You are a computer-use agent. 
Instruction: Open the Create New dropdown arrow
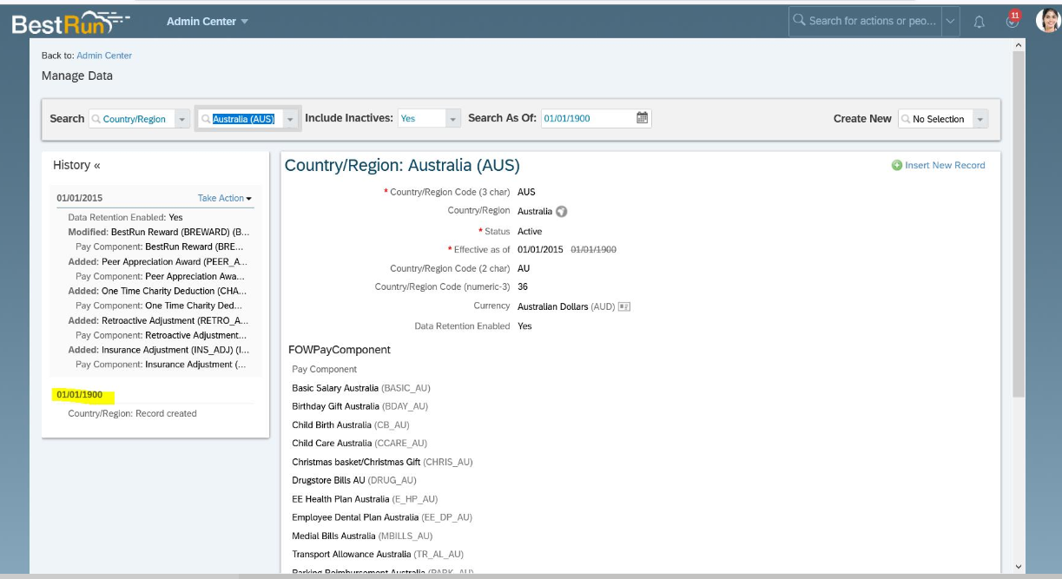[980, 119]
